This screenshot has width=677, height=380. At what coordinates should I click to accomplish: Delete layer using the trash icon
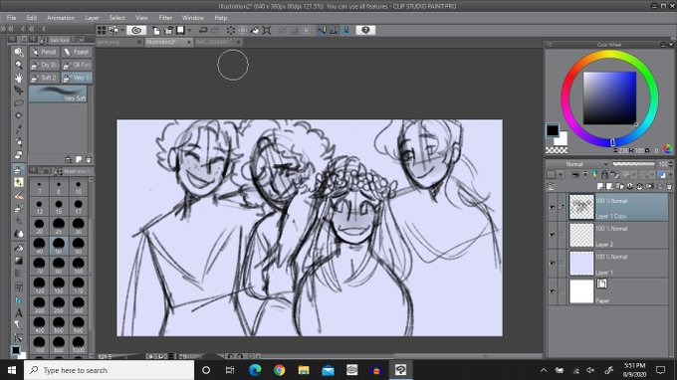[669, 186]
